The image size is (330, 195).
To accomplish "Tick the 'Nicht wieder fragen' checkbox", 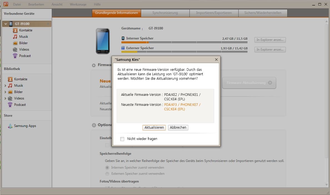I will [122, 139].
